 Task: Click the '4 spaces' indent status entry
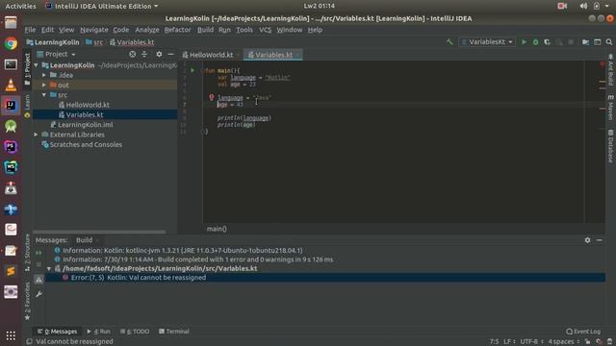click(x=563, y=342)
